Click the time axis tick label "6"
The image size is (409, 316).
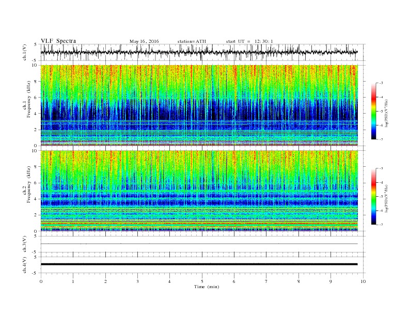point(234,281)
